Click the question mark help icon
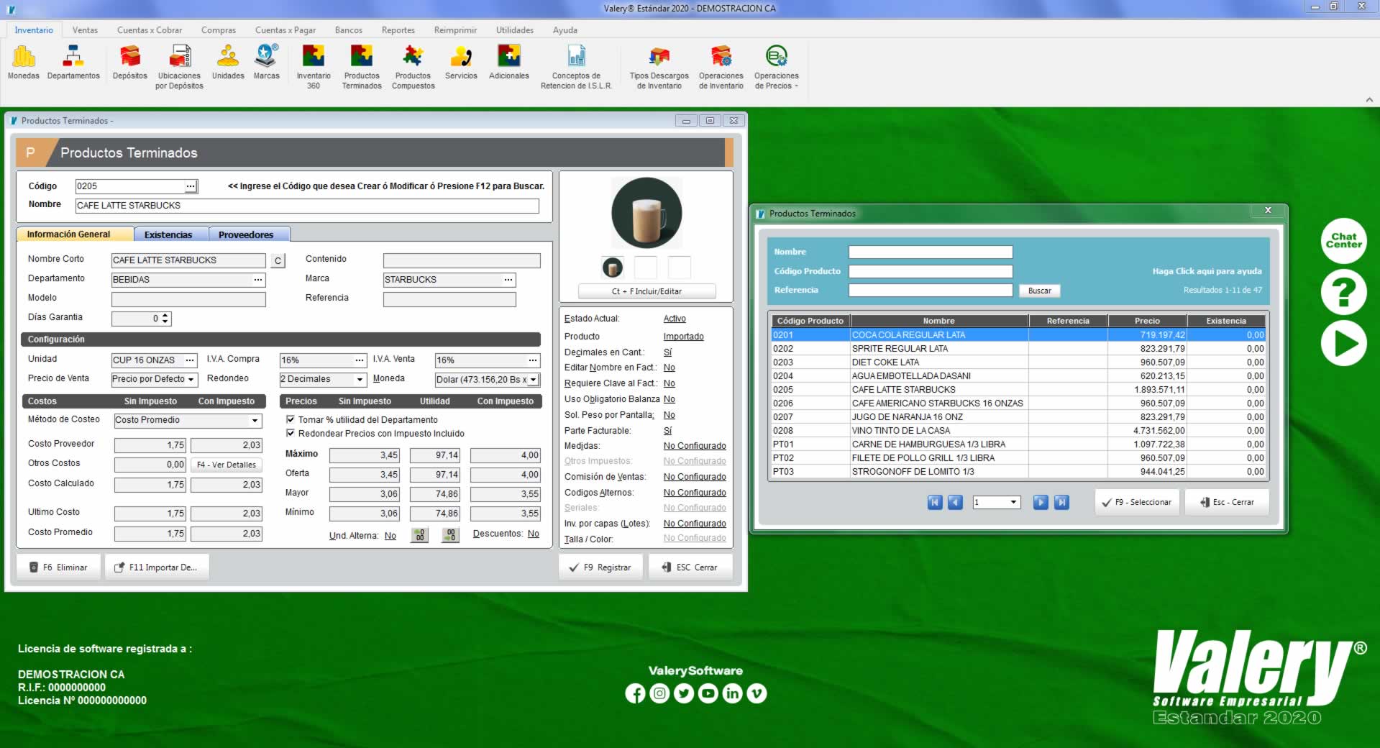This screenshot has height=748, width=1380. [x=1343, y=292]
